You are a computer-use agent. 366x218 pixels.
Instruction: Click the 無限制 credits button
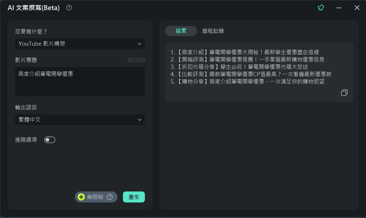tap(96, 197)
